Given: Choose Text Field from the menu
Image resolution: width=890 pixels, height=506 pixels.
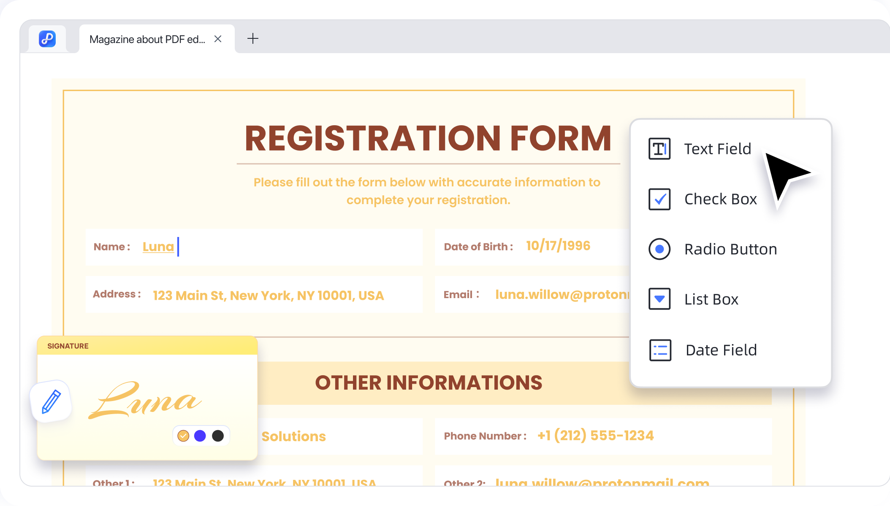Looking at the screenshot, I should click(x=717, y=149).
